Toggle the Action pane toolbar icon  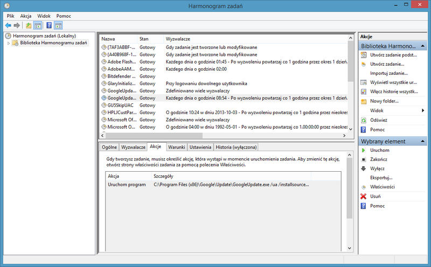pyautogui.click(x=58, y=25)
